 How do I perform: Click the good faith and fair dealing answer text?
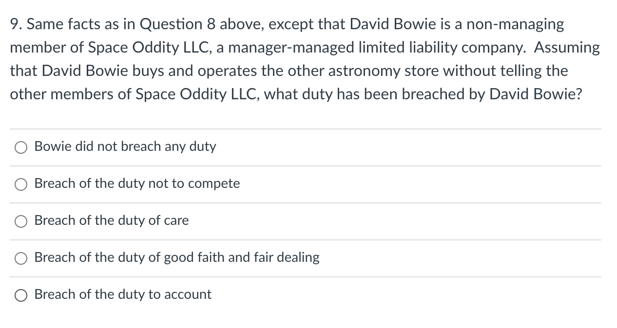pos(177,257)
